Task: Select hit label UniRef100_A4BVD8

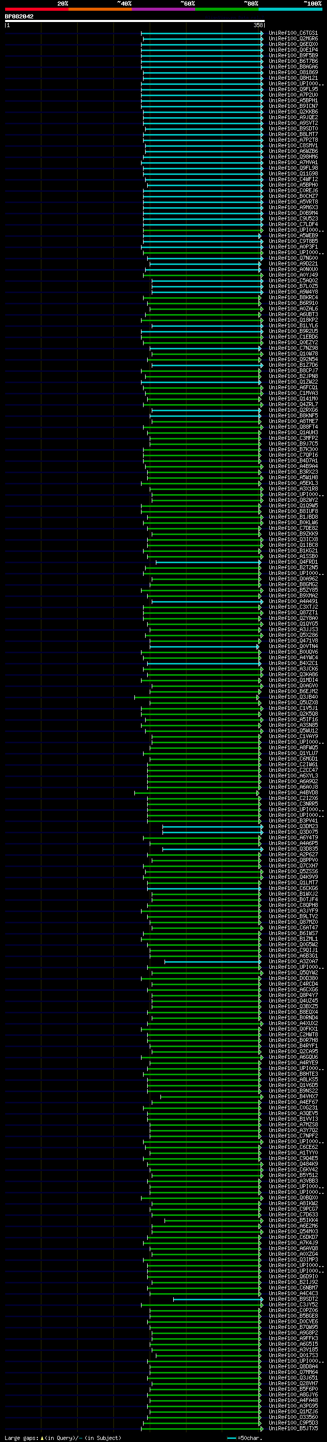Action: click(x=293, y=793)
